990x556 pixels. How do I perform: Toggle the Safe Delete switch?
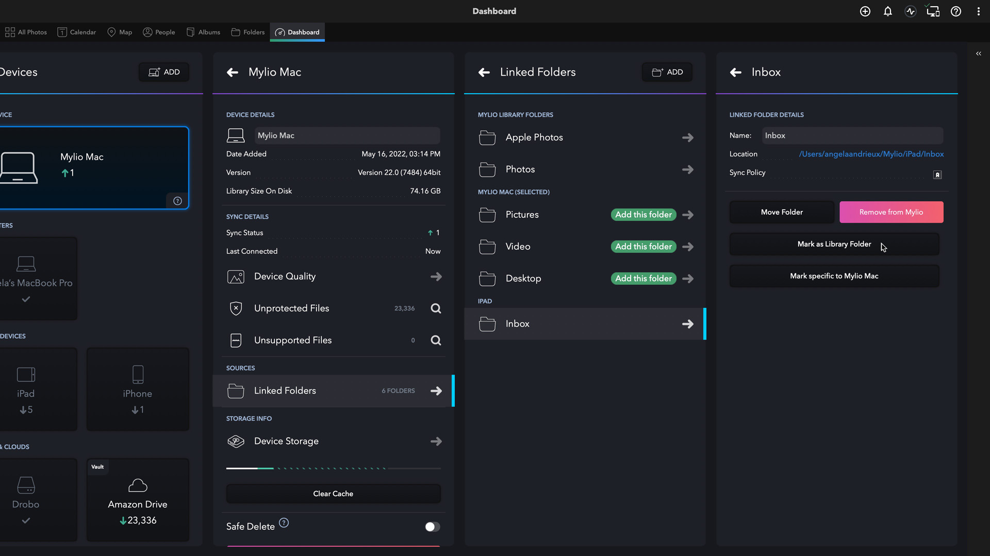click(432, 527)
